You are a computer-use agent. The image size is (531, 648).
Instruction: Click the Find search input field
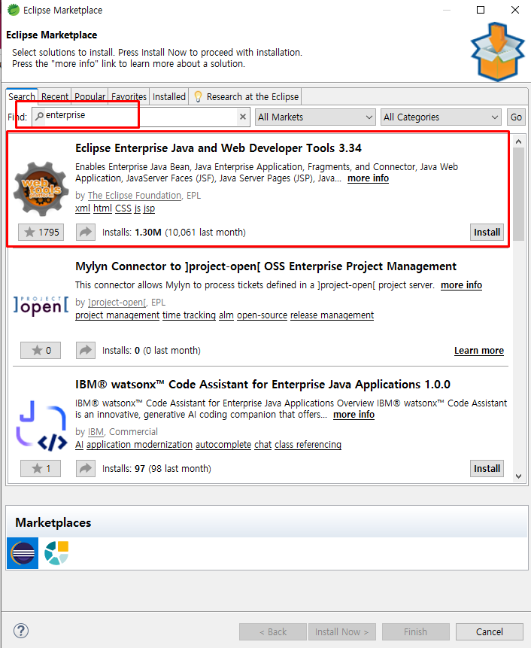(141, 117)
